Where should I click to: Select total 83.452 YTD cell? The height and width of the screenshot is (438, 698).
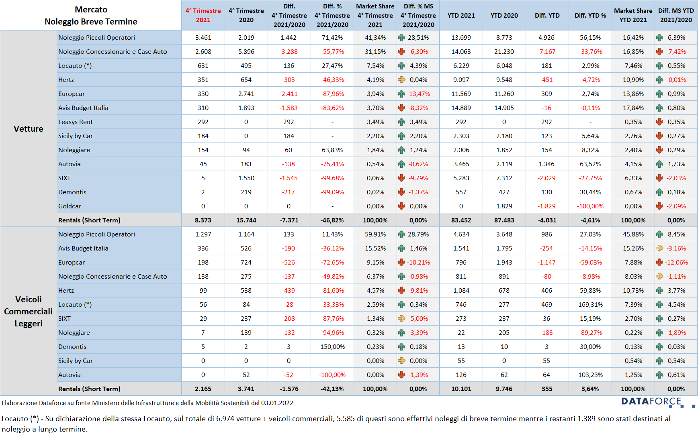point(461,220)
